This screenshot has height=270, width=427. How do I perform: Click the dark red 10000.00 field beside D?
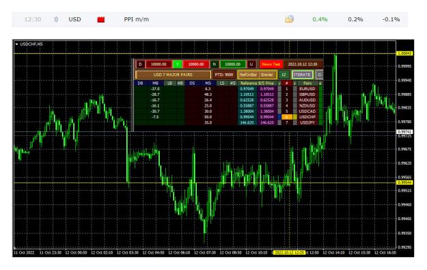pyautogui.click(x=159, y=64)
